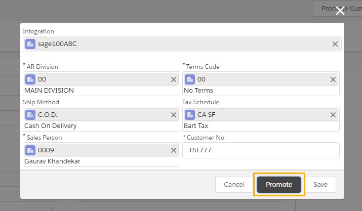Click the Integration field label

pos(38,31)
